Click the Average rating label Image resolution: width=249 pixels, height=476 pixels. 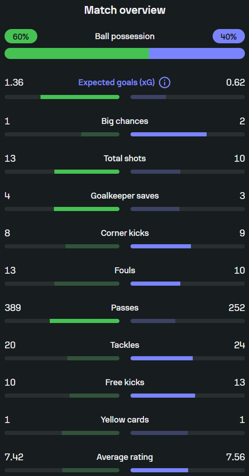click(x=125, y=457)
